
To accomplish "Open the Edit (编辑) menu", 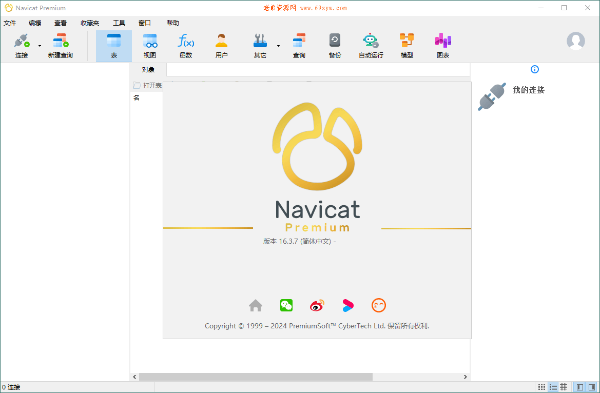I will tap(35, 23).
